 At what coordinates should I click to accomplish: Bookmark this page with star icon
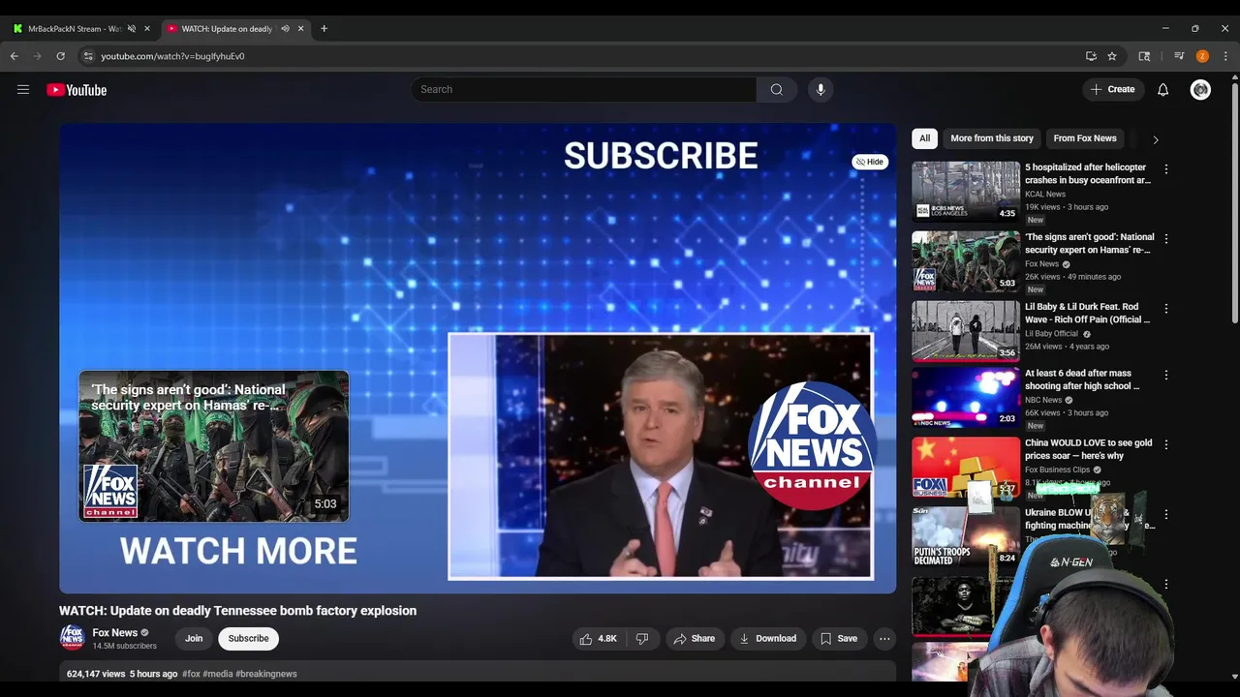pyautogui.click(x=1112, y=56)
